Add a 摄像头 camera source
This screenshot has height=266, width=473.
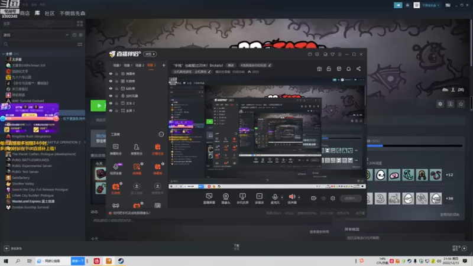[x=226, y=198]
